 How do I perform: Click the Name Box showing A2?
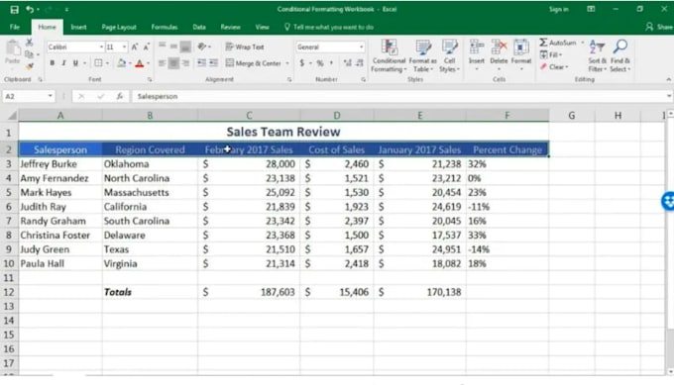click(x=29, y=96)
